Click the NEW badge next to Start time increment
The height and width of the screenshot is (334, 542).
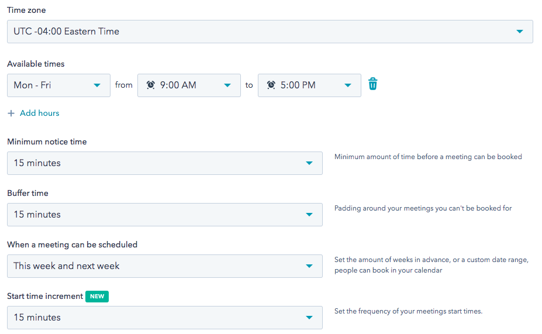(97, 297)
